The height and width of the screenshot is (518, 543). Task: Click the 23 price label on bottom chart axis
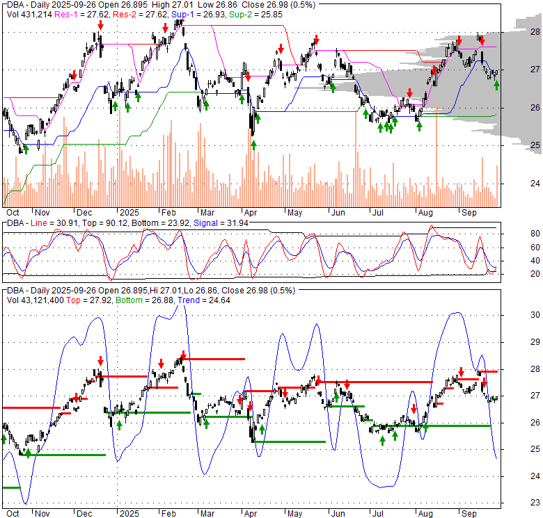(x=535, y=503)
